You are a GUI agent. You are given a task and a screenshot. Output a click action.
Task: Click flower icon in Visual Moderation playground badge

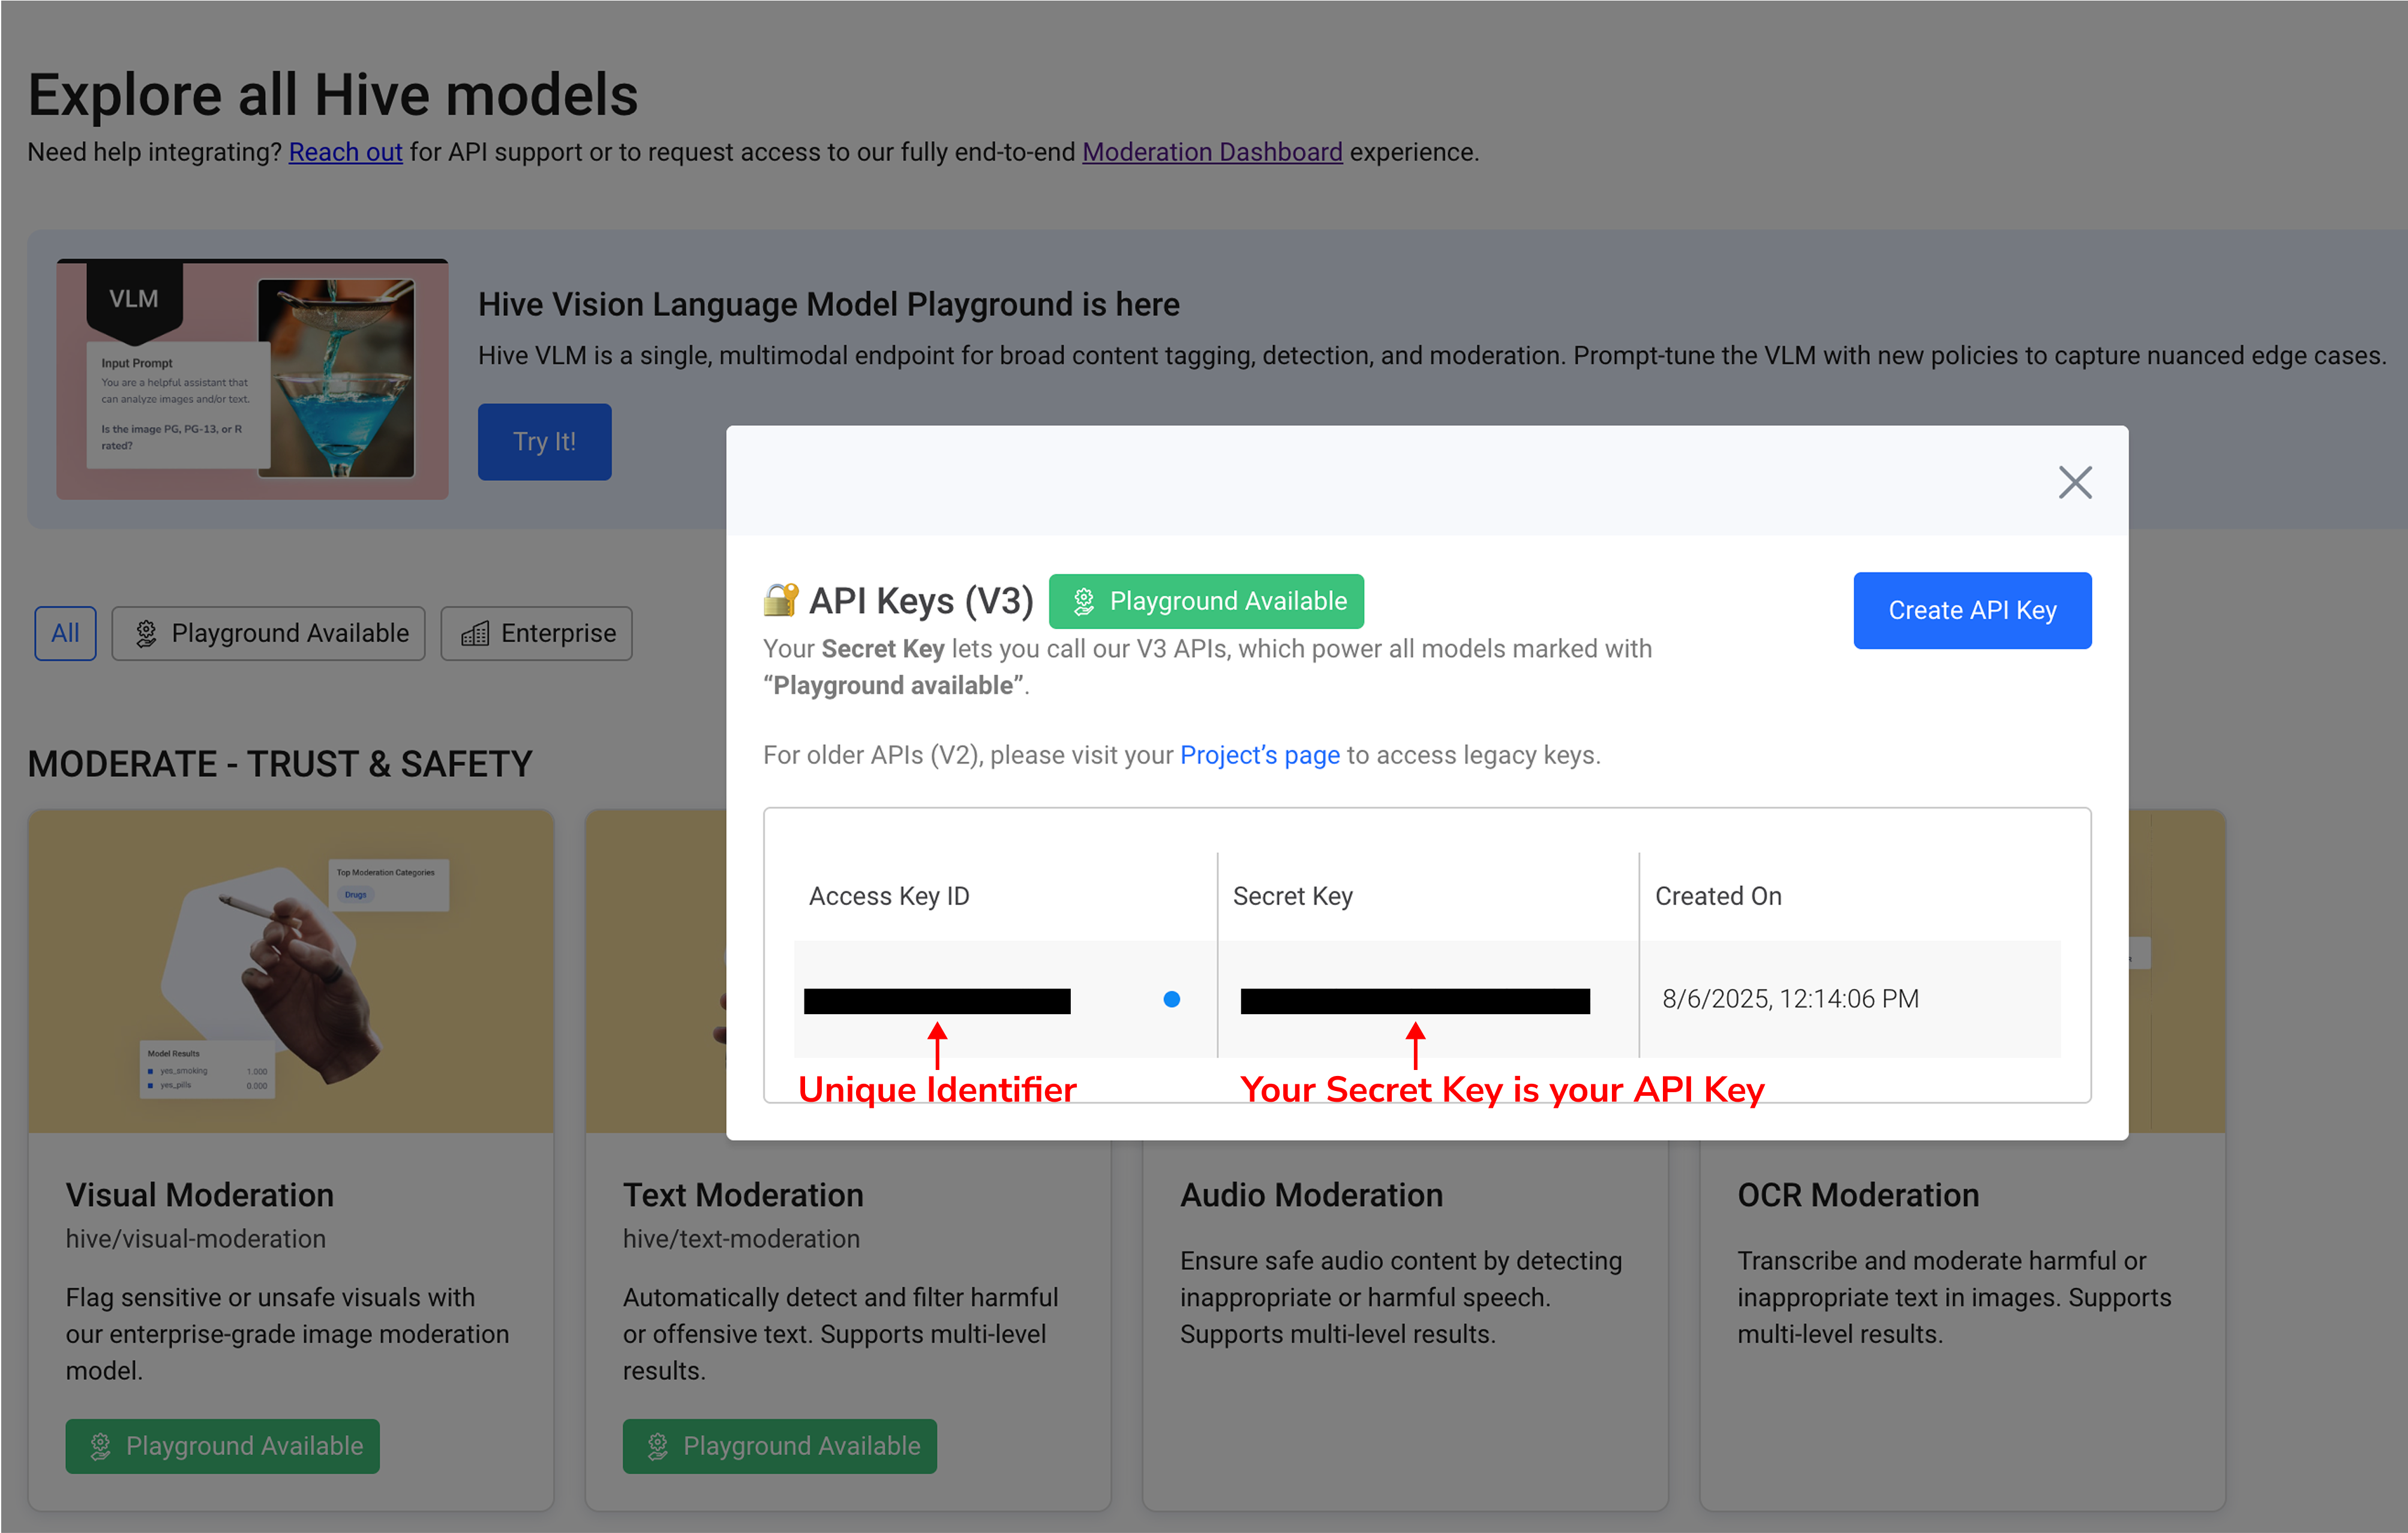click(x=100, y=1446)
